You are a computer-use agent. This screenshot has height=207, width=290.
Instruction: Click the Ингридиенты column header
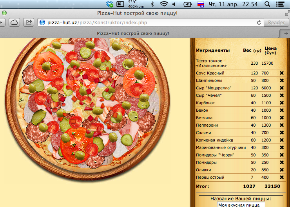coord(213,50)
